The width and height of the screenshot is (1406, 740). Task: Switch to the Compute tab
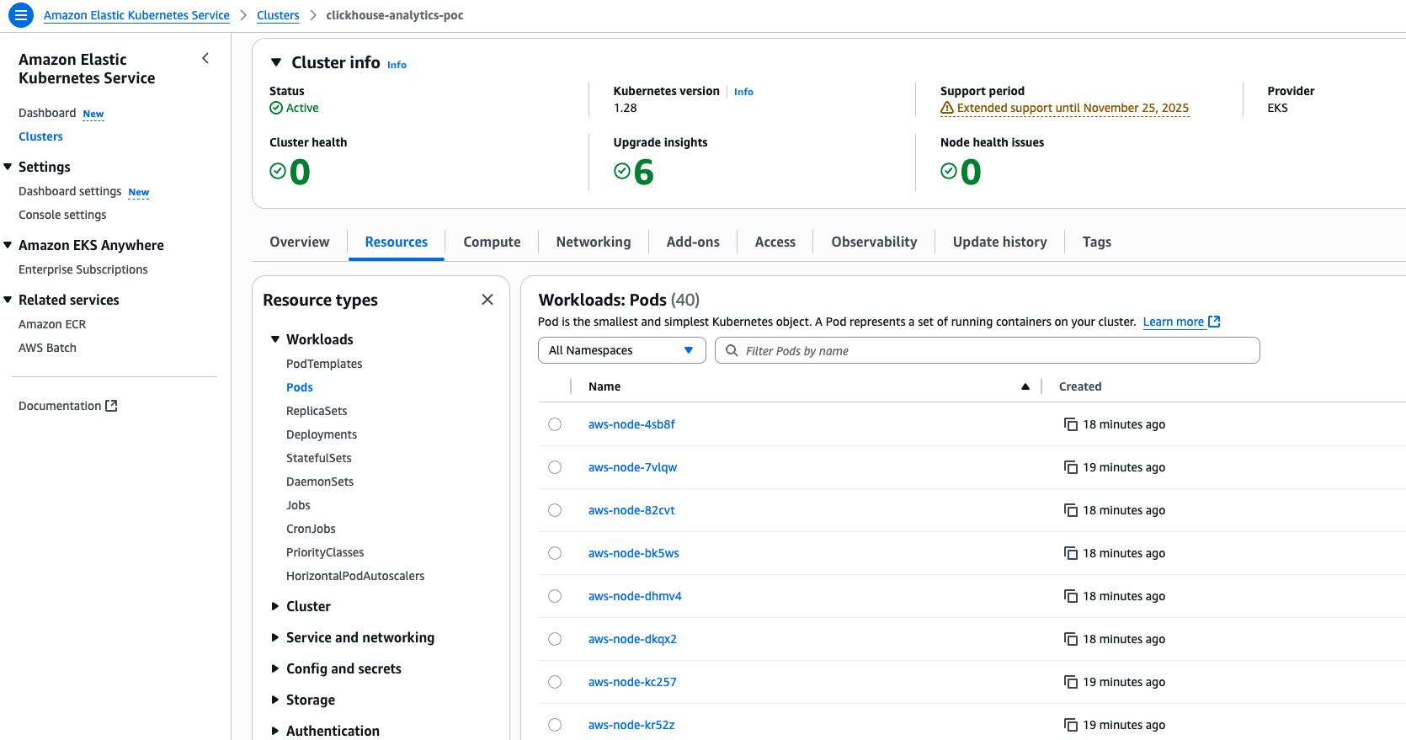[x=492, y=242]
